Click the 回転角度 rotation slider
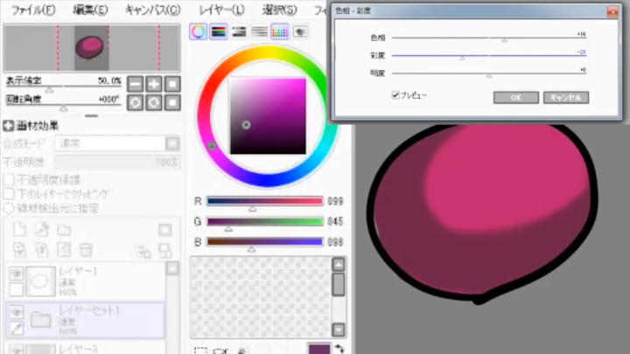 tap(64, 105)
